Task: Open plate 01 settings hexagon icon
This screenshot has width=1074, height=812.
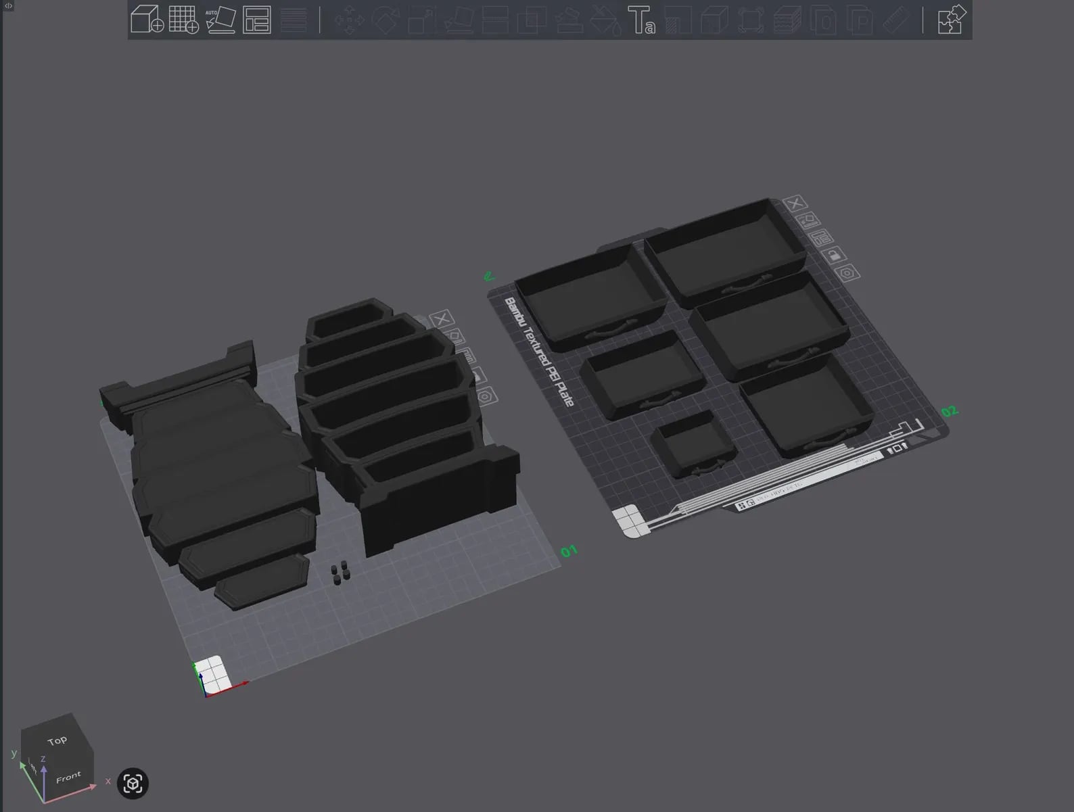Action: click(x=486, y=396)
